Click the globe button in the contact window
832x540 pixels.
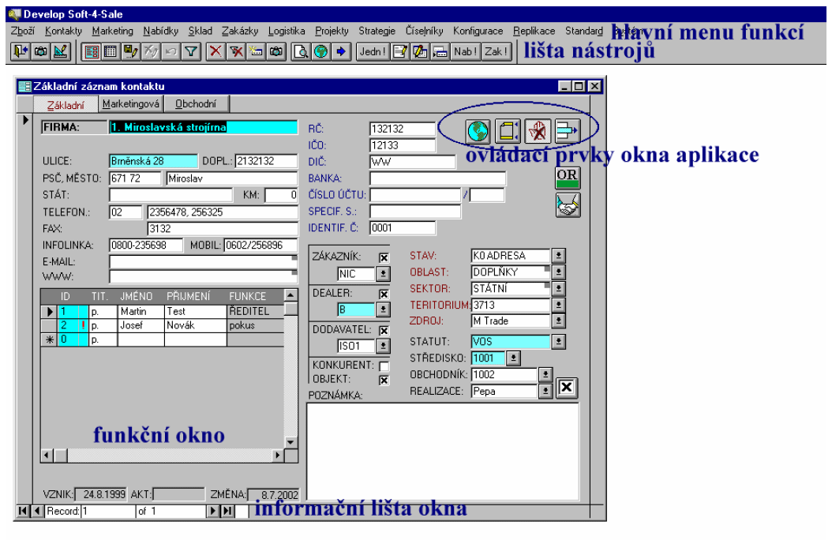point(478,131)
